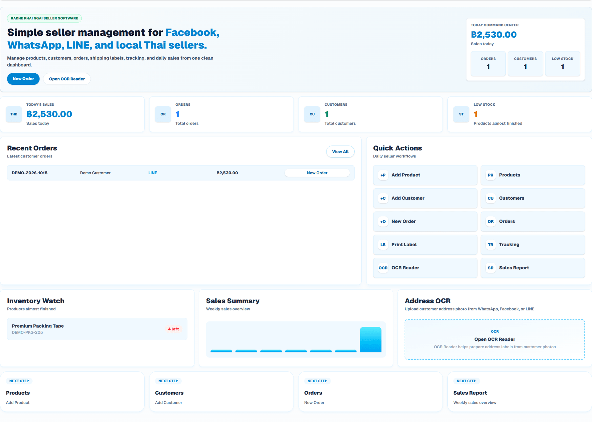This screenshot has width=592, height=422.
Task: Select the Premium Packing Tape inventory item
Action: point(97,329)
